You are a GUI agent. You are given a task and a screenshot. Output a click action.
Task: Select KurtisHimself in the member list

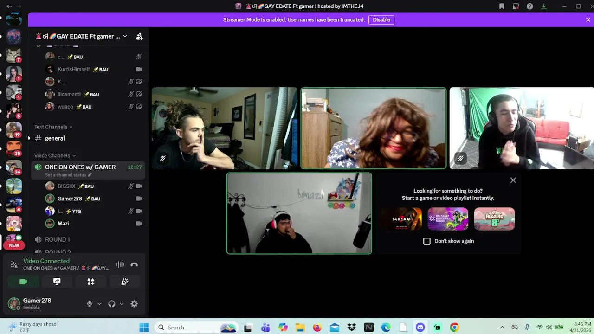click(74, 69)
